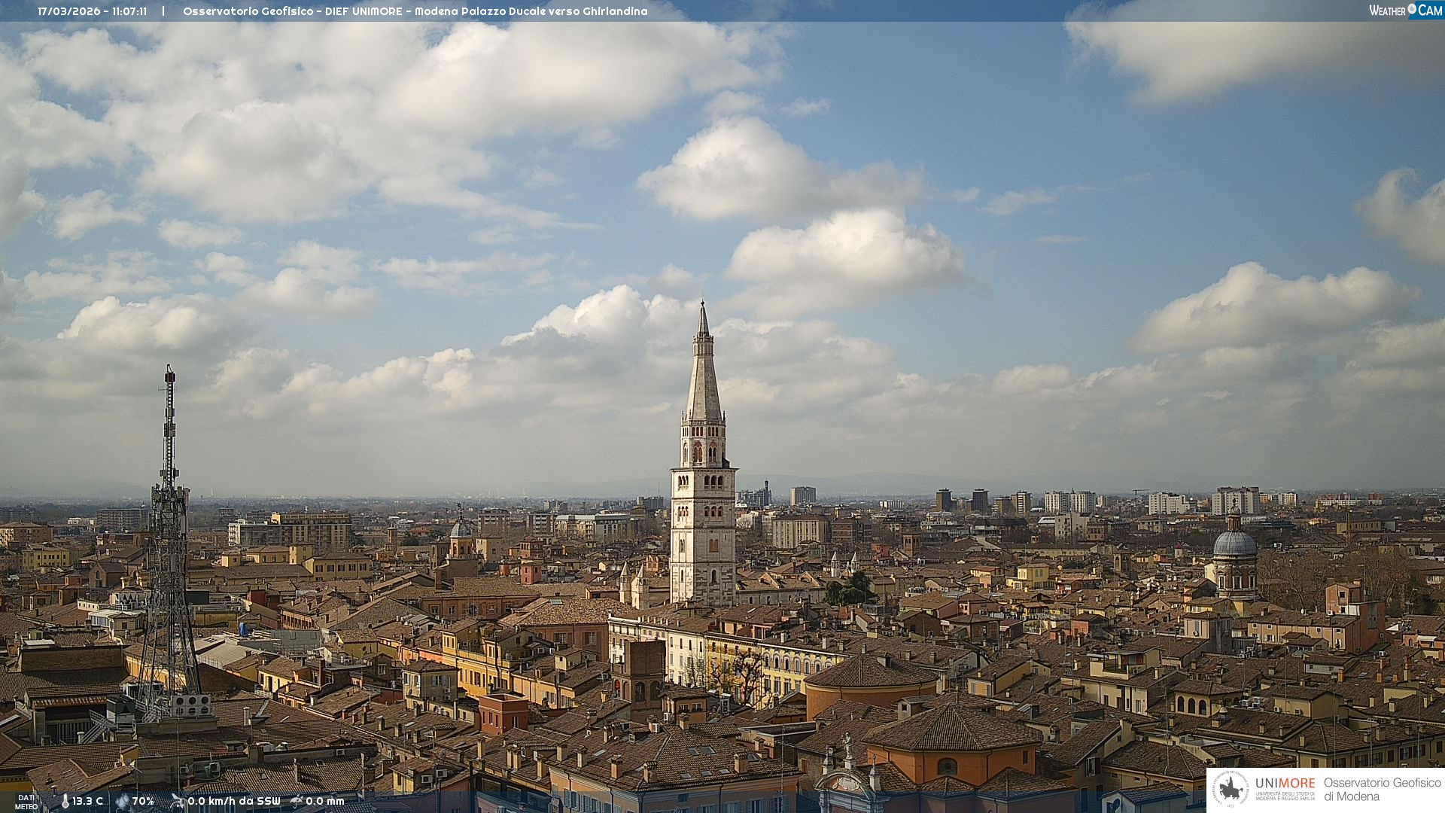
Task: Click the DATI METEO label
Action: (x=26, y=802)
